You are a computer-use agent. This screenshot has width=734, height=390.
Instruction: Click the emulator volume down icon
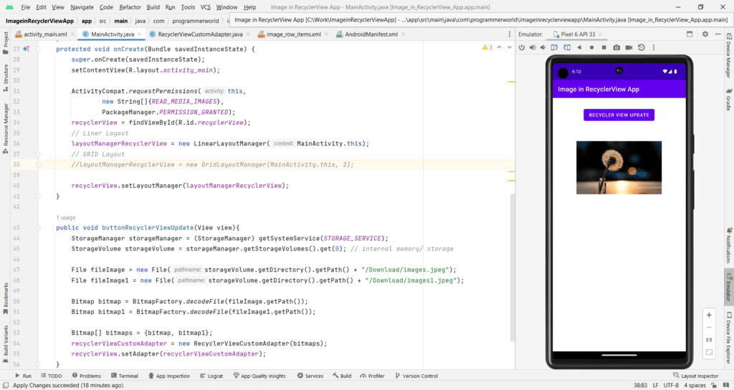(x=543, y=47)
